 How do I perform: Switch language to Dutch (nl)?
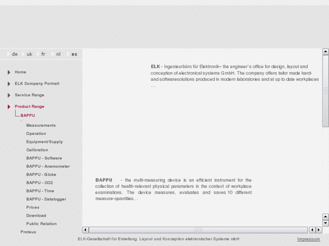coord(58,54)
